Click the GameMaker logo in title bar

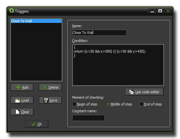[12, 11]
